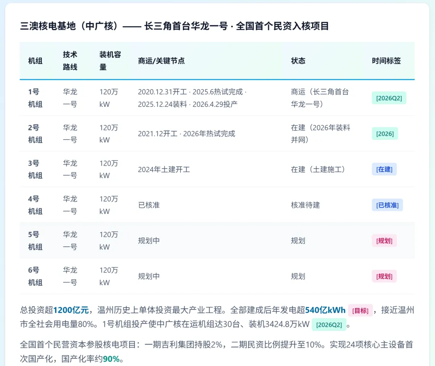Click 规划中 milestone in 5号机组 row
This screenshot has width=435, height=366.
coord(149,241)
